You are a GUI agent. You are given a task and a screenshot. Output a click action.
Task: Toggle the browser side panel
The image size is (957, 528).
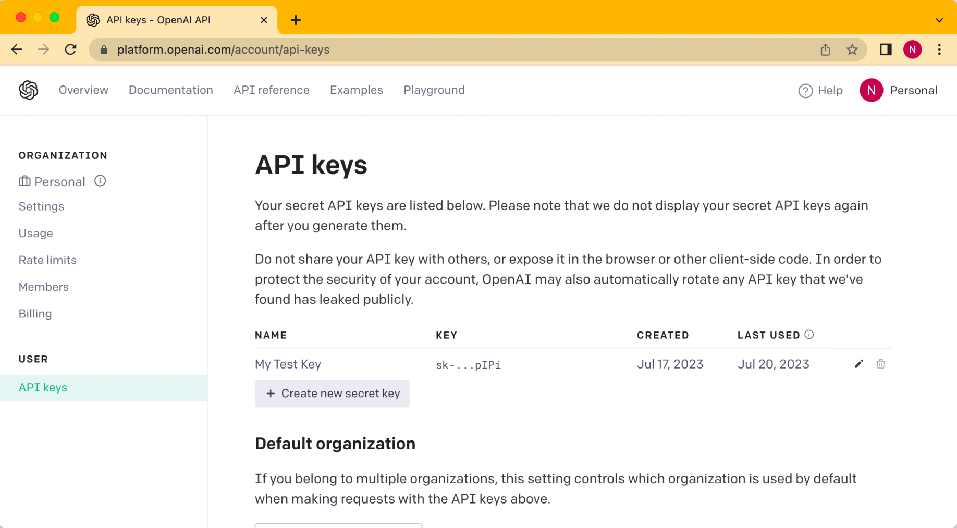tap(885, 50)
